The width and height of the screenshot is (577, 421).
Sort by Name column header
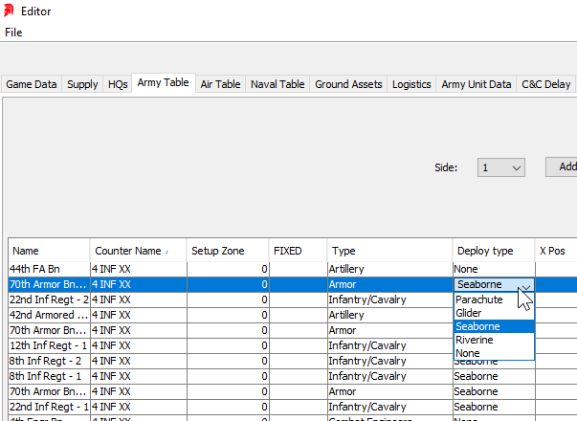click(49, 251)
